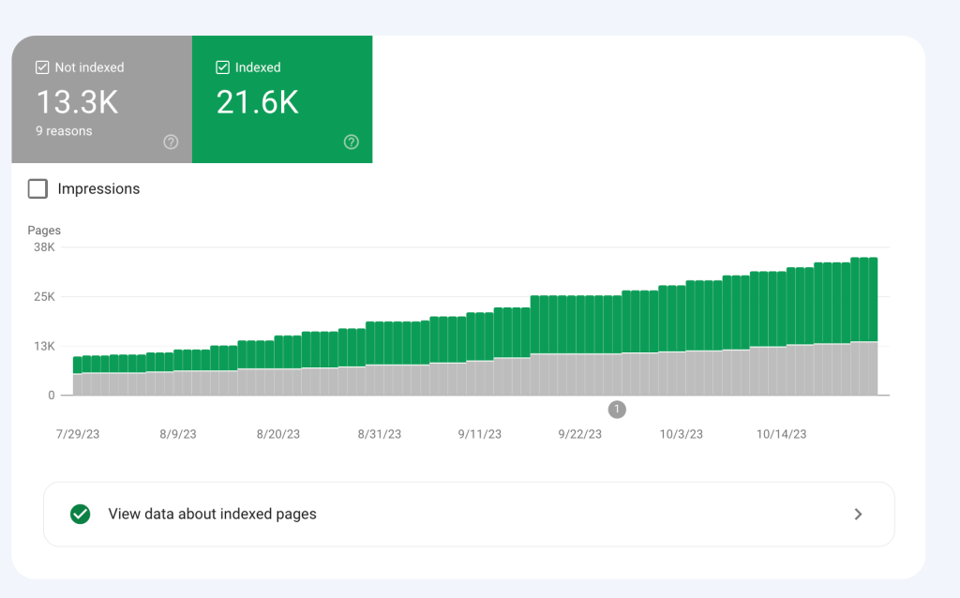Select the gray Not indexed 13.3K card
Viewport: 960px width, 598px height.
pos(101,99)
